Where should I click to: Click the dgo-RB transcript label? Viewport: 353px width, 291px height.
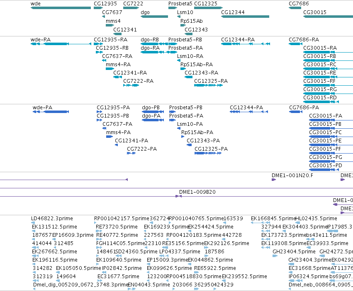(x=150, y=40)
